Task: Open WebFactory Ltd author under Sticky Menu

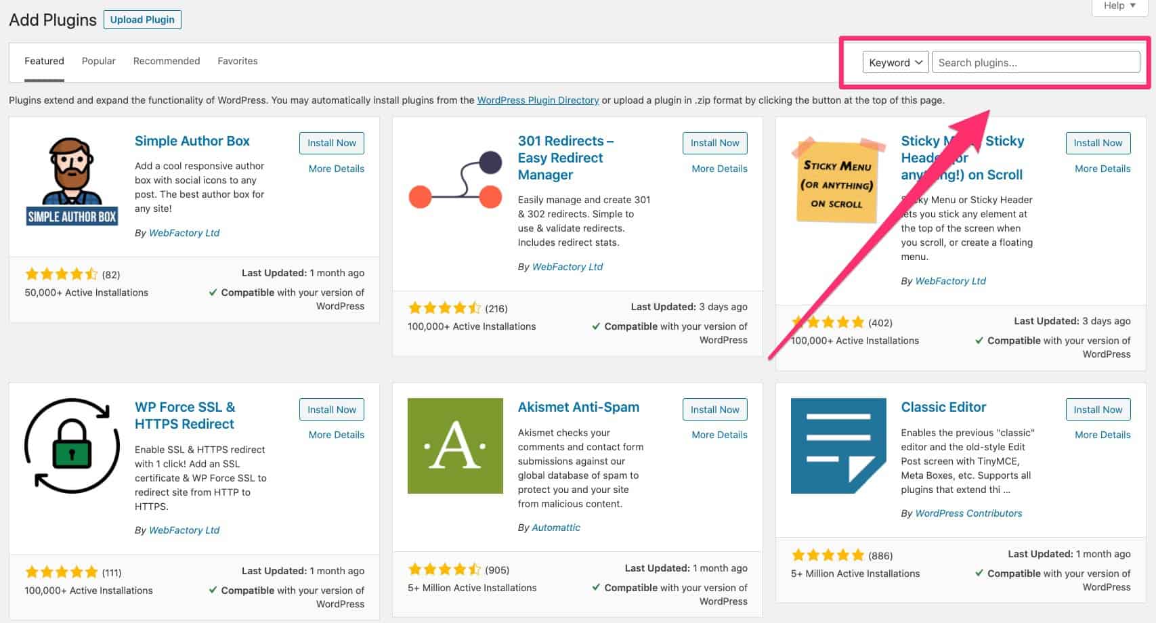Action: (951, 281)
